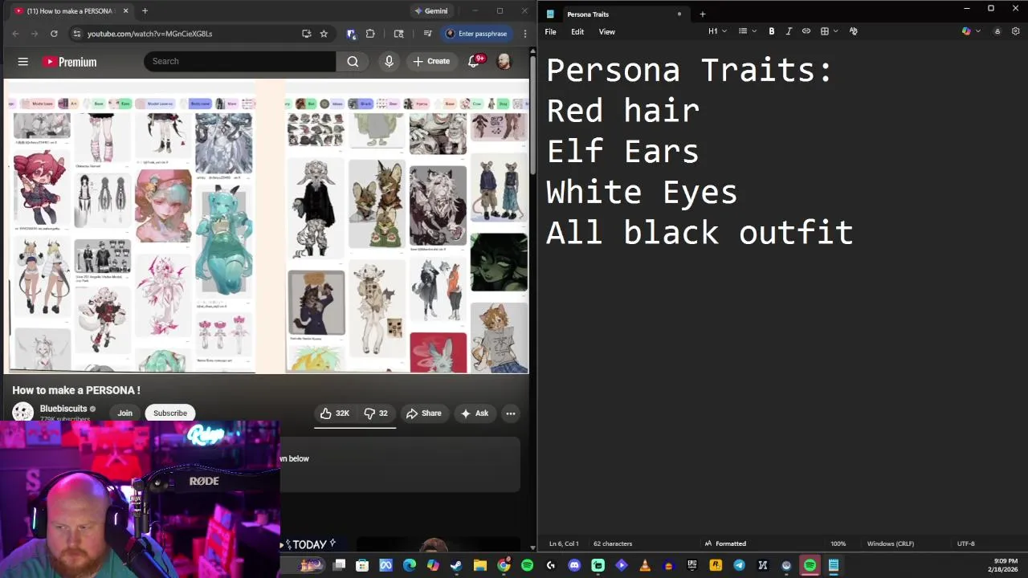Open the File menu in Notepad

550,31
